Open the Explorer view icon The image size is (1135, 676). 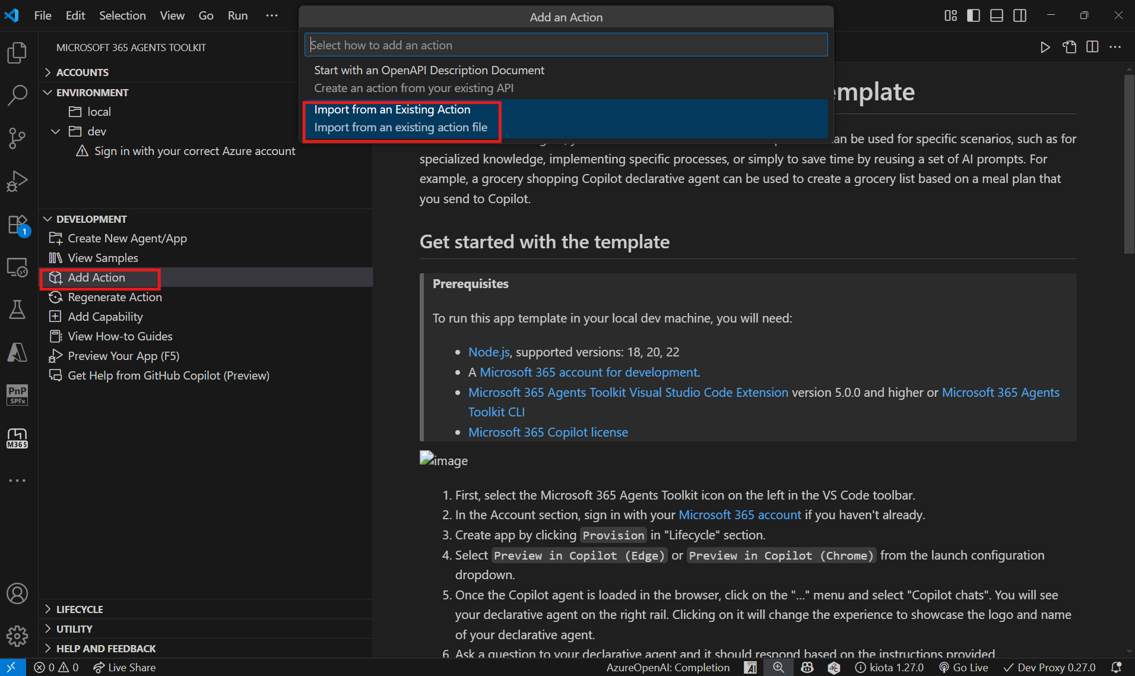click(x=17, y=52)
